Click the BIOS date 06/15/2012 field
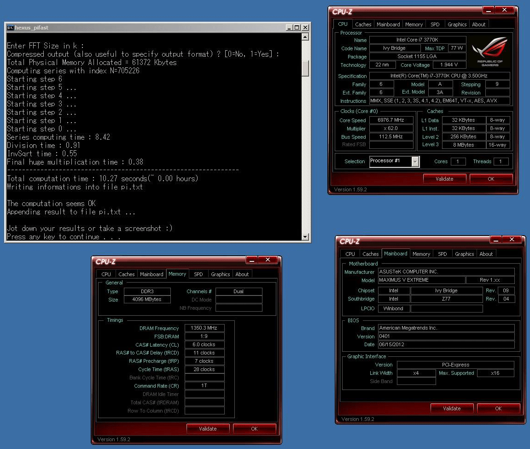This screenshot has width=530, height=449. point(446,344)
